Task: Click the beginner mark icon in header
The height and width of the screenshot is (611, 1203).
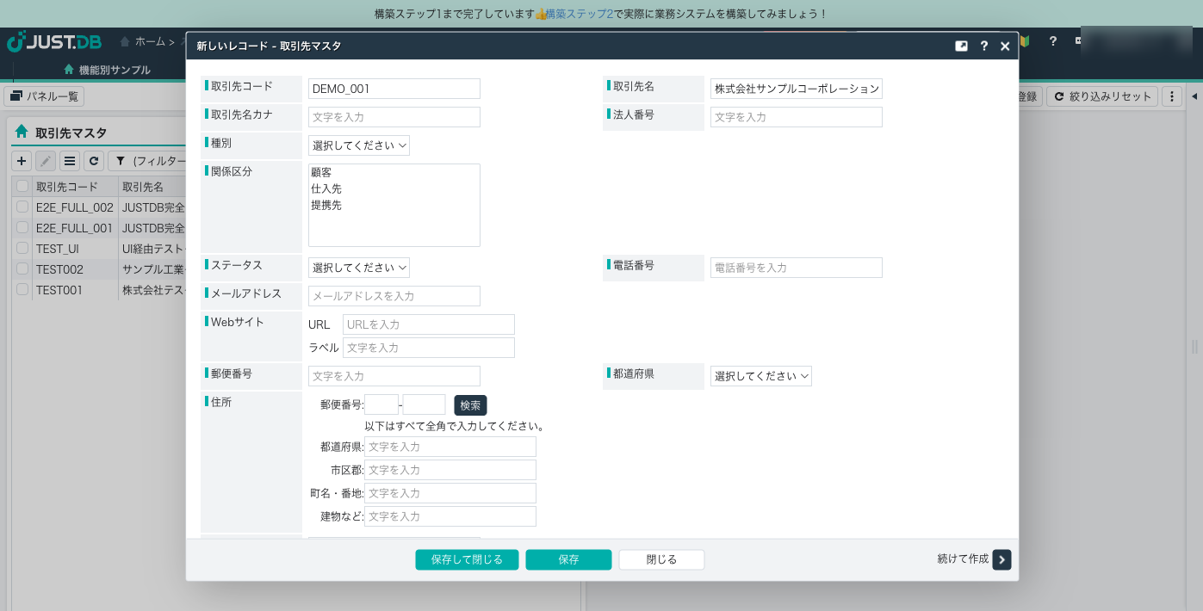Action: click(x=1026, y=41)
